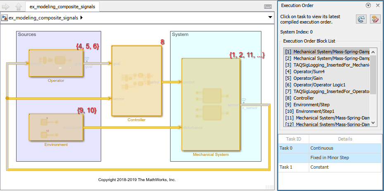The image size is (384, 191).
Task: Click ex_modeling_composite_signals in the breadcrumb
Action: 43,18
